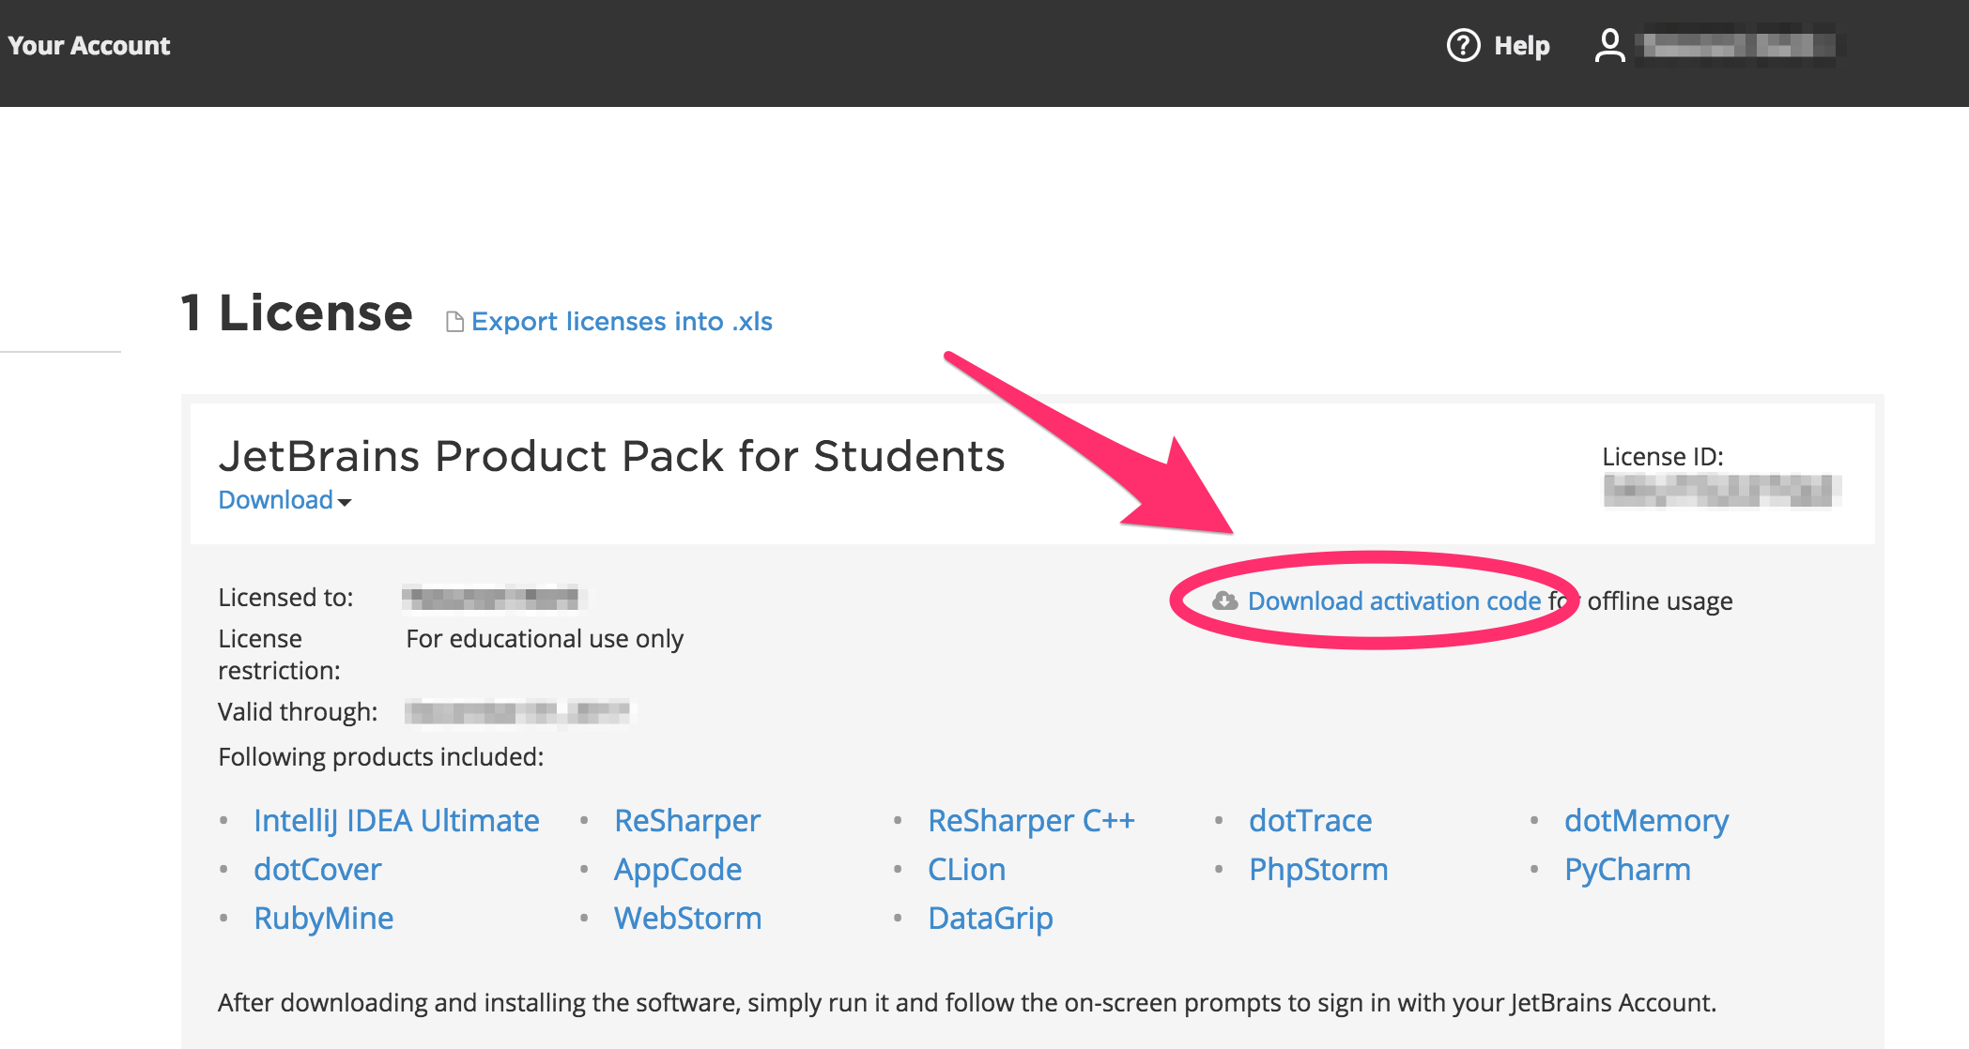1969x1049 pixels.
Task: Open the user profile icon
Action: pyautogui.click(x=1609, y=45)
